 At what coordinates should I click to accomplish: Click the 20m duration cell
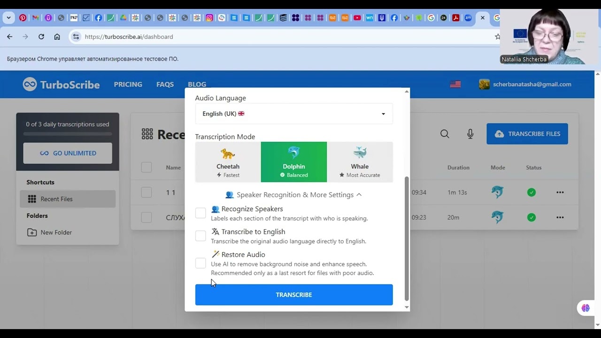453,217
